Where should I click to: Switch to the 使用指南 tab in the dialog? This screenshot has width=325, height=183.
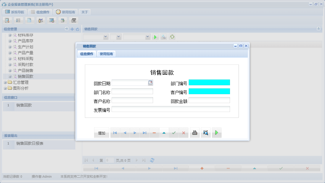pos(106,54)
